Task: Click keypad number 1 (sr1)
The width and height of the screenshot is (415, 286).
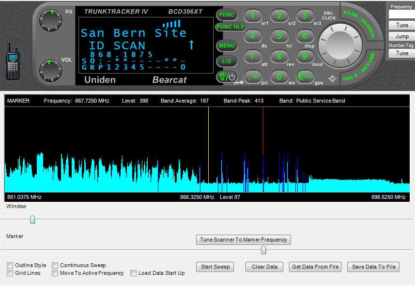Action: click(252, 16)
